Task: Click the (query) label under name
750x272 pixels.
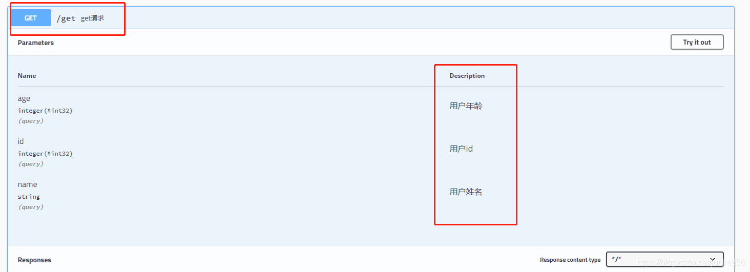Action: pyautogui.click(x=31, y=207)
